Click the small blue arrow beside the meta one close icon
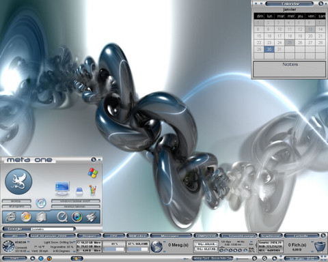This screenshot has height=262, width=328. click(x=99, y=160)
